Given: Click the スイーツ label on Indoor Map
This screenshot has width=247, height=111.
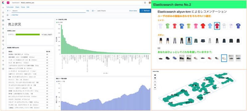Looking at the screenshot, I should pos(215,88).
